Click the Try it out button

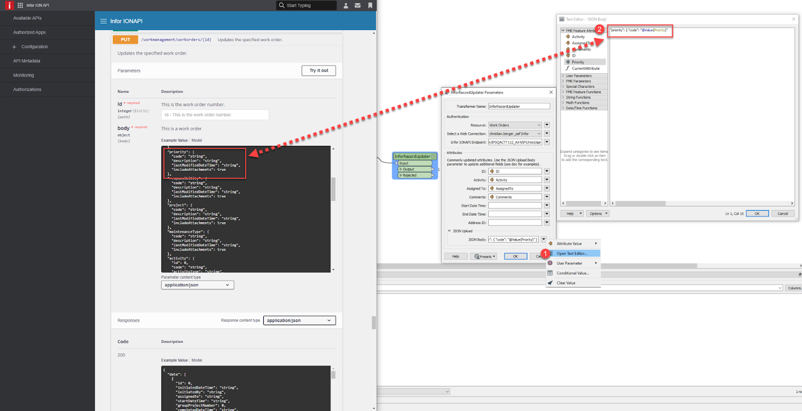[x=319, y=71]
